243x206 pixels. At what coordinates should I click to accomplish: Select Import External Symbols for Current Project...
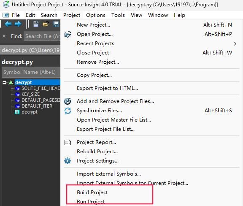(x=151, y=183)
